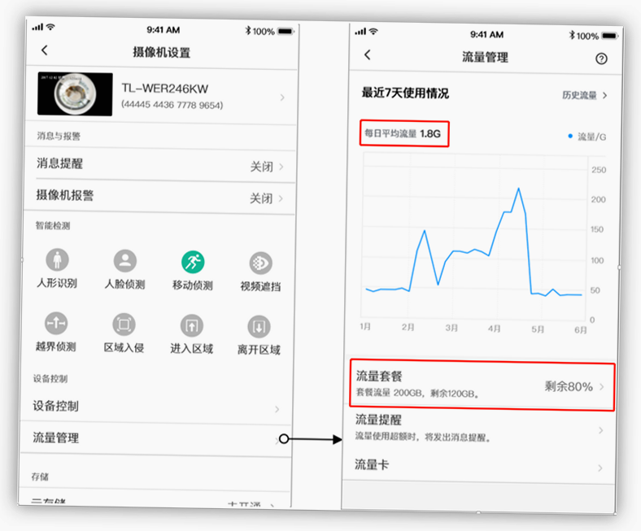Open 流量管理 row in camera settings
Viewport: 641px width, 531px height.
[155, 438]
